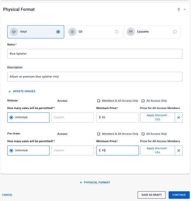
Task: Click the CD disc icon
Action: [x=72, y=32]
